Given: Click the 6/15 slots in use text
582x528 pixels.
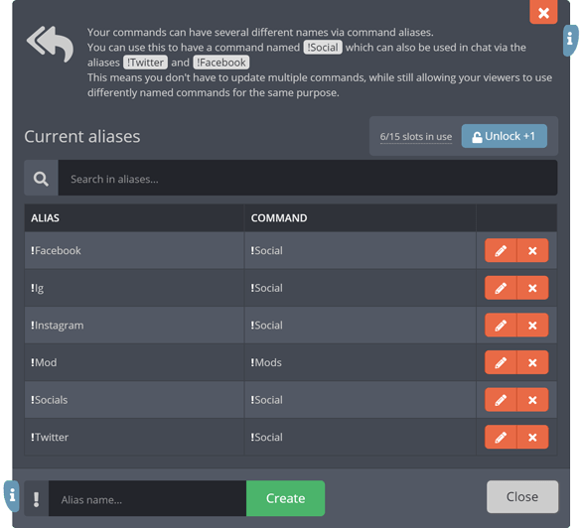Looking at the screenshot, I should pos(416,137).
